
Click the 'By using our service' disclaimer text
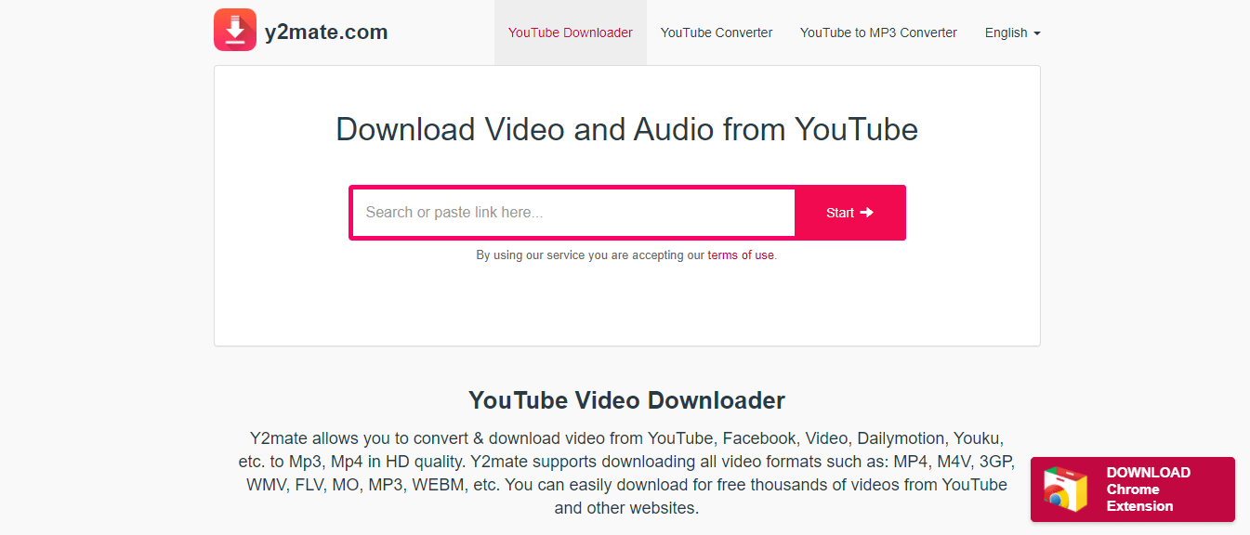click(590, 255)
